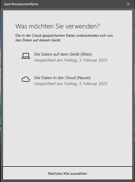
Task: Click the cloud storage icon
Action: pos(26,79)
